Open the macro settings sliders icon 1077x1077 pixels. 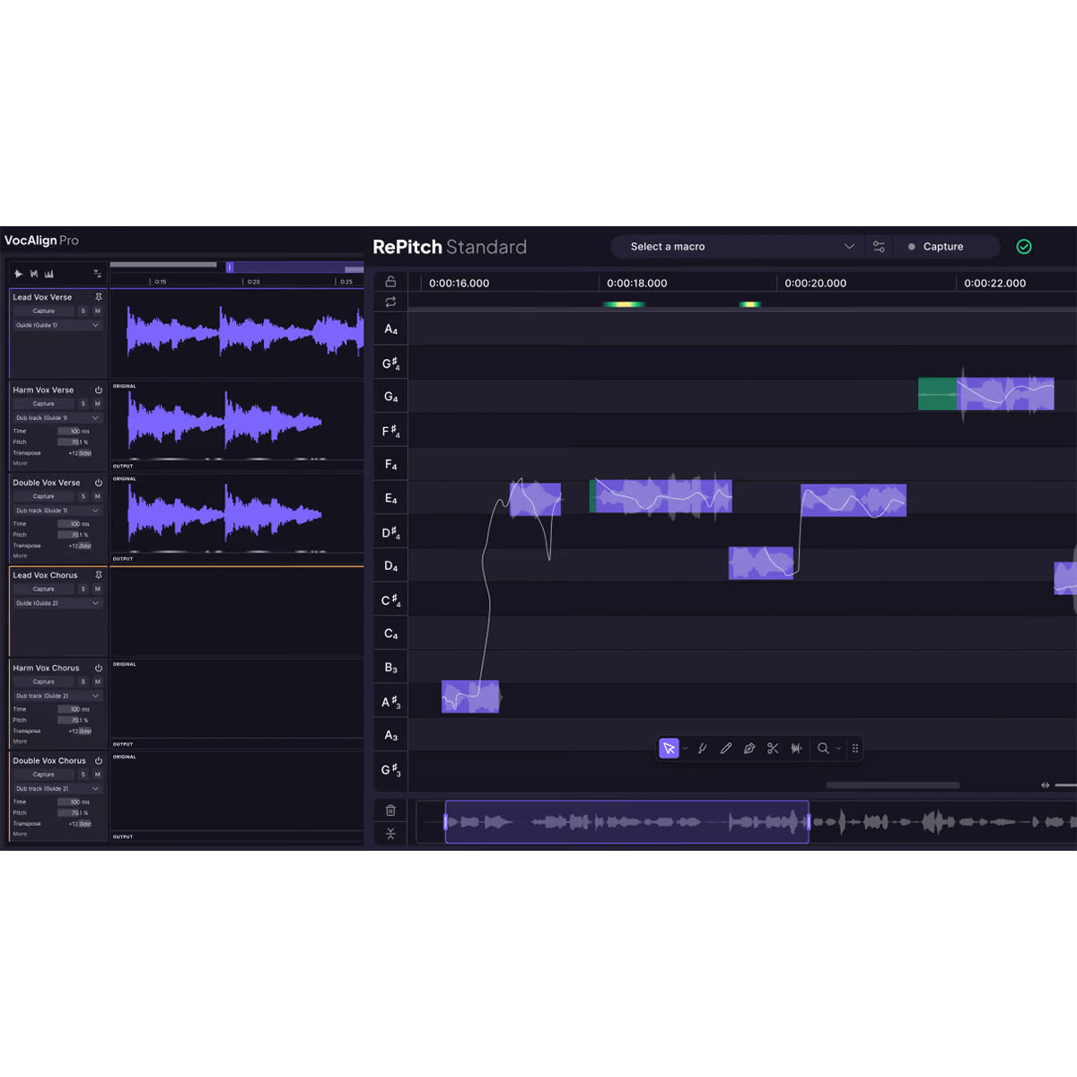click(x=879, y=247)
